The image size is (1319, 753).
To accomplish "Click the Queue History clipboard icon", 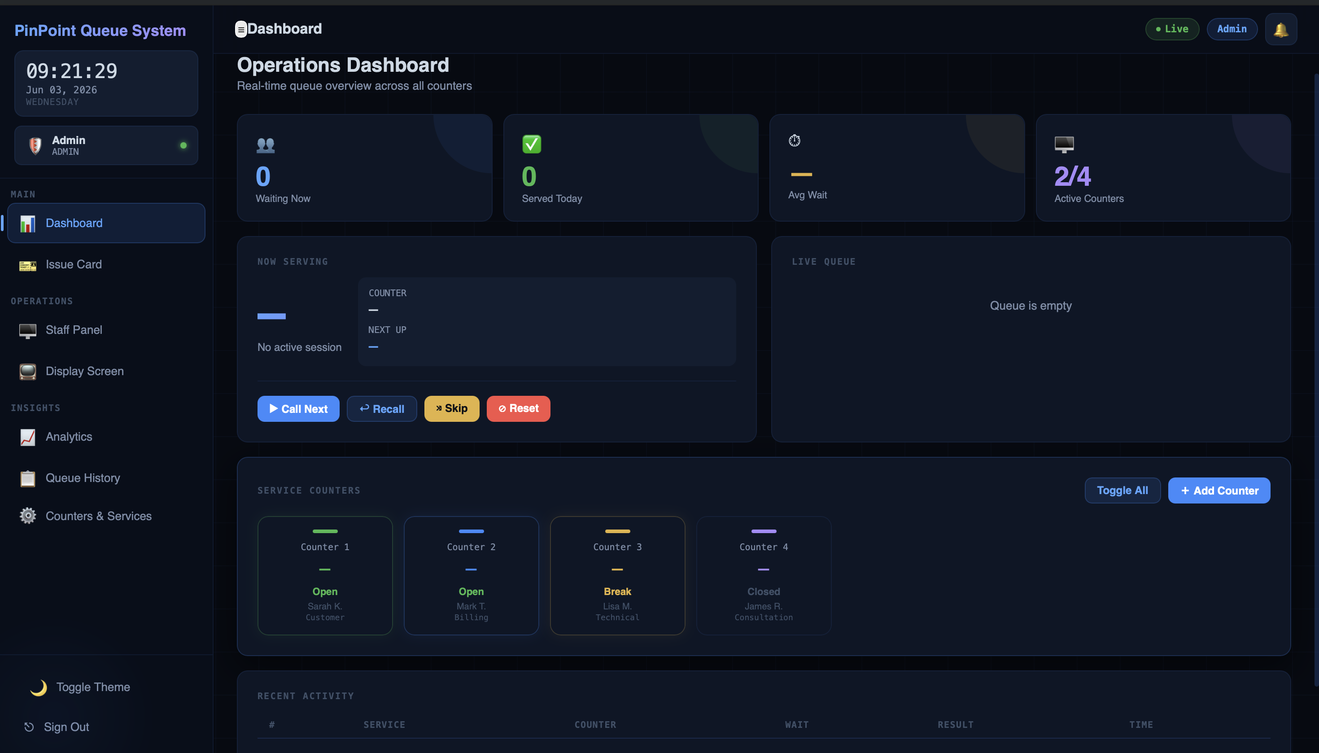I will point(27,478).
